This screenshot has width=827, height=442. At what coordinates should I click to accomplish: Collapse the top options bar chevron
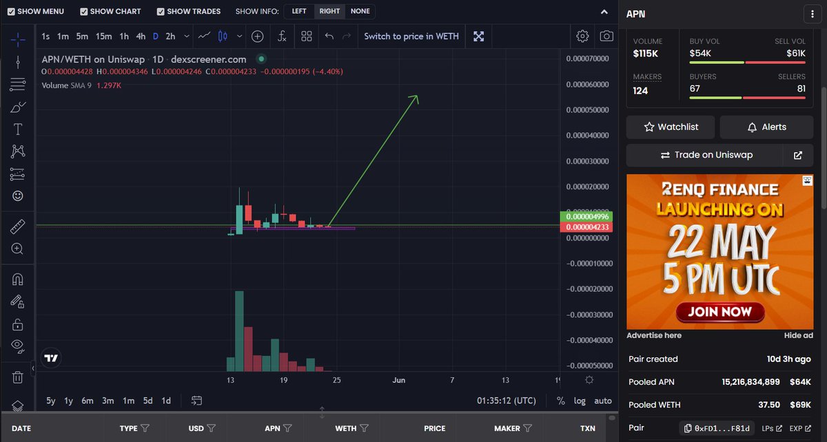604,12
